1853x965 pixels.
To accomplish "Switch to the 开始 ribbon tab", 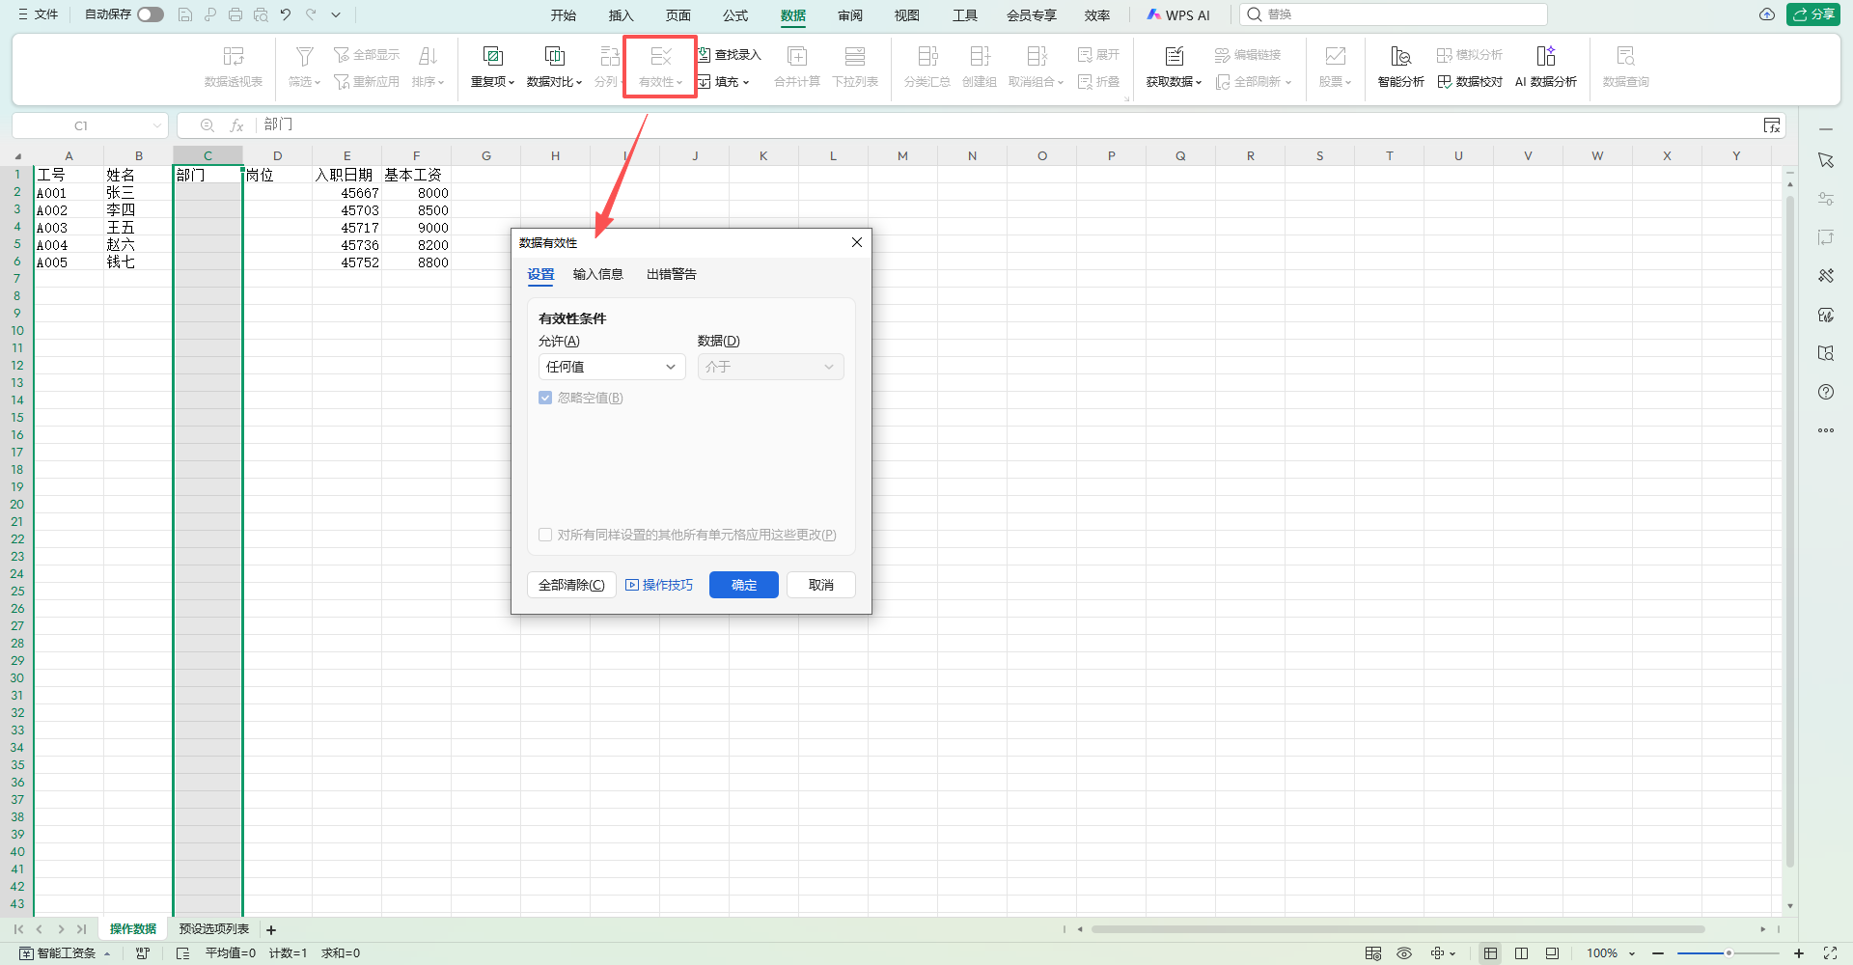I will (x=564, y=15).
